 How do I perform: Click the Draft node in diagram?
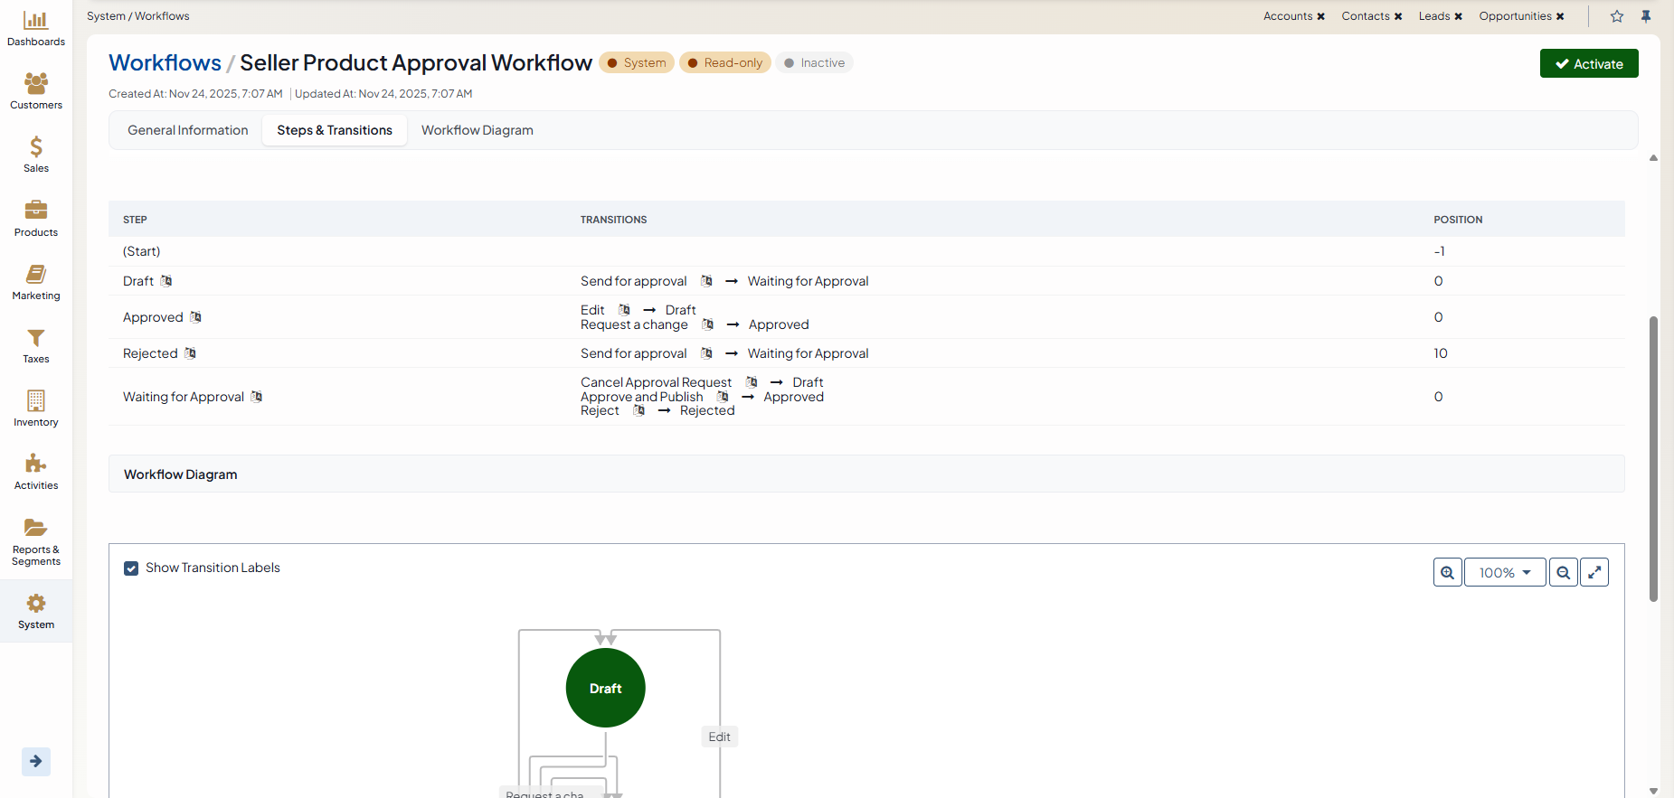pyautogui.click(x=605, y=688)
